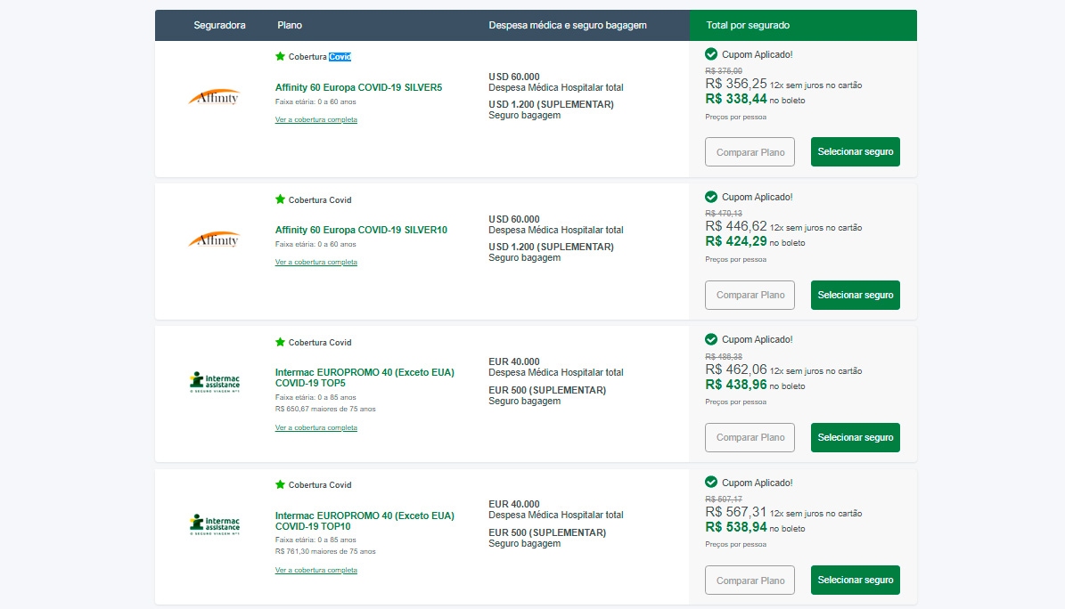The width and height of the screenshot is (1065, 609).
Task: Click the R$ 424,29 boleto price
Action: pos(735,241)
